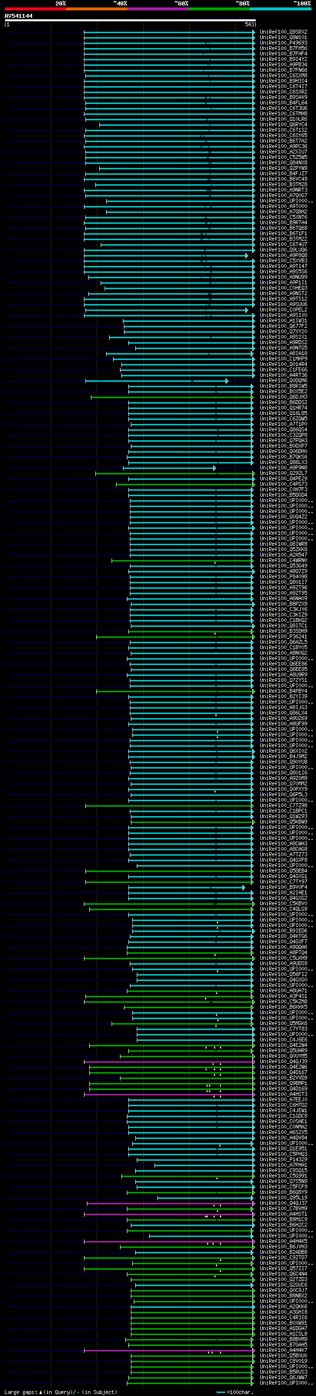The image size is (316, 1396).
Task: Select the UniRef100_Q6RYC4 label
Action: (x=283, y=125)
